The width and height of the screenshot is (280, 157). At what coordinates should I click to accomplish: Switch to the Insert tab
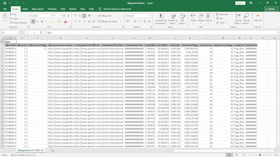pyautogui.click(x=25, y=9)
